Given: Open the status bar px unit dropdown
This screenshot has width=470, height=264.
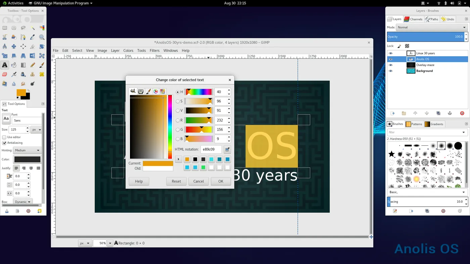Looking at the screenshot, I should point(85,243).
